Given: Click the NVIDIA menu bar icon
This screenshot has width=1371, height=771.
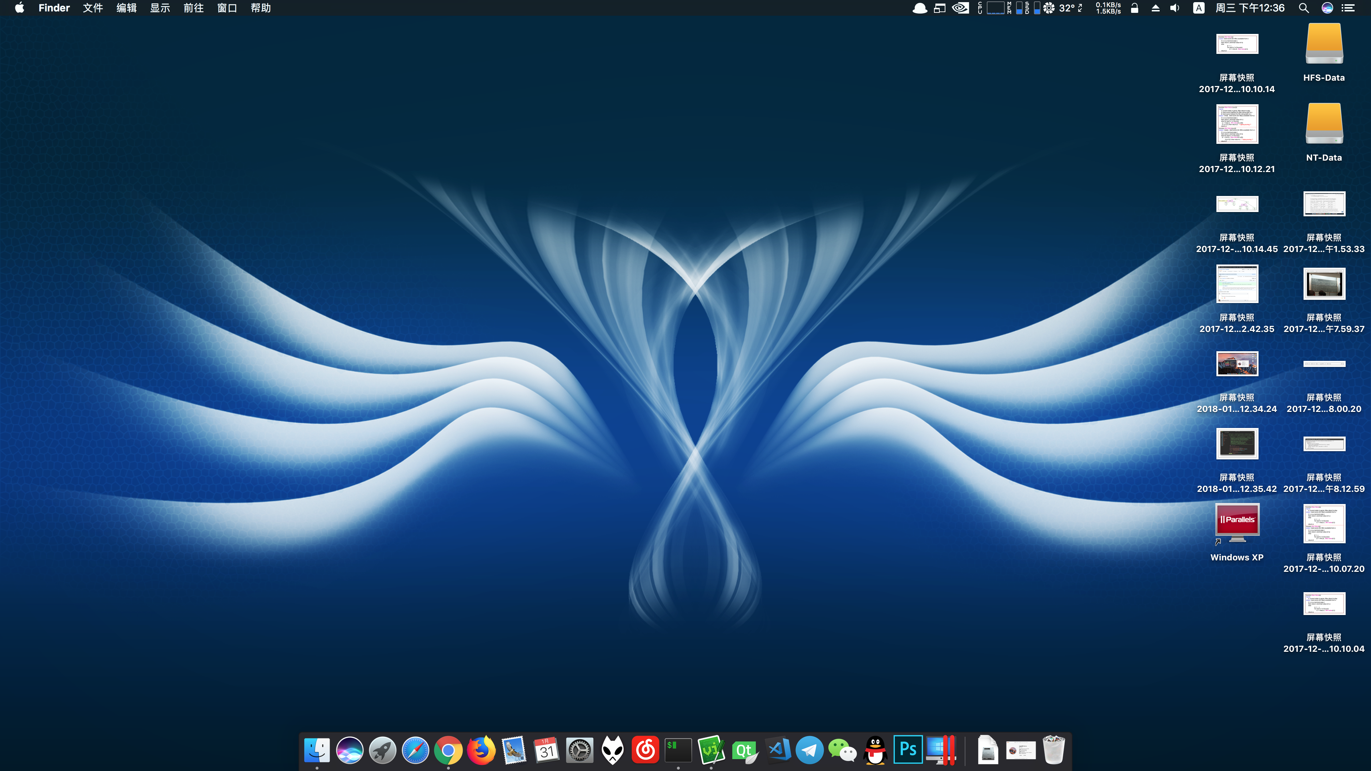Looking at the screenshot, I should click(960, 8).
